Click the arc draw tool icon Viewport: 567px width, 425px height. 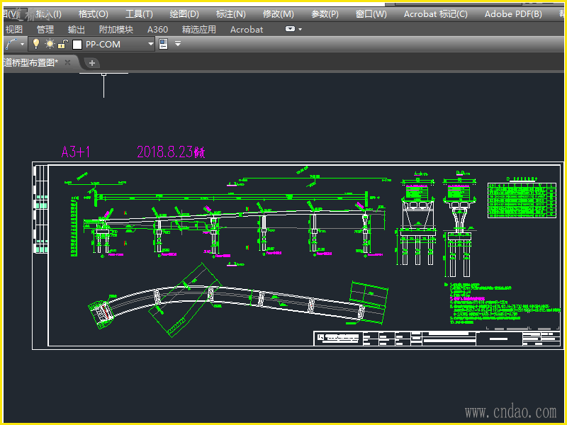click(10, 44)
